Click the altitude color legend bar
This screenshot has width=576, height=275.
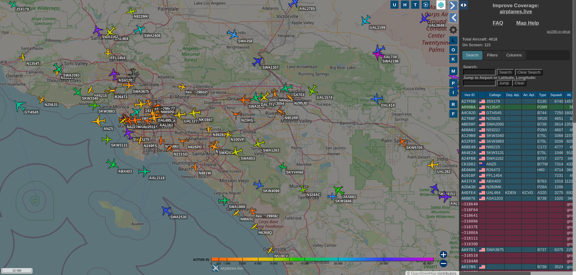click(322, 259)
